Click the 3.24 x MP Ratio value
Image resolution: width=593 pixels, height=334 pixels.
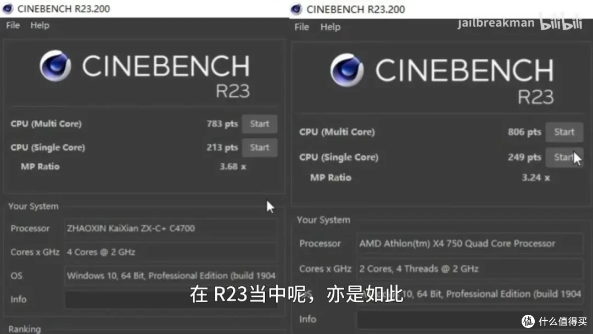point(535,178)
